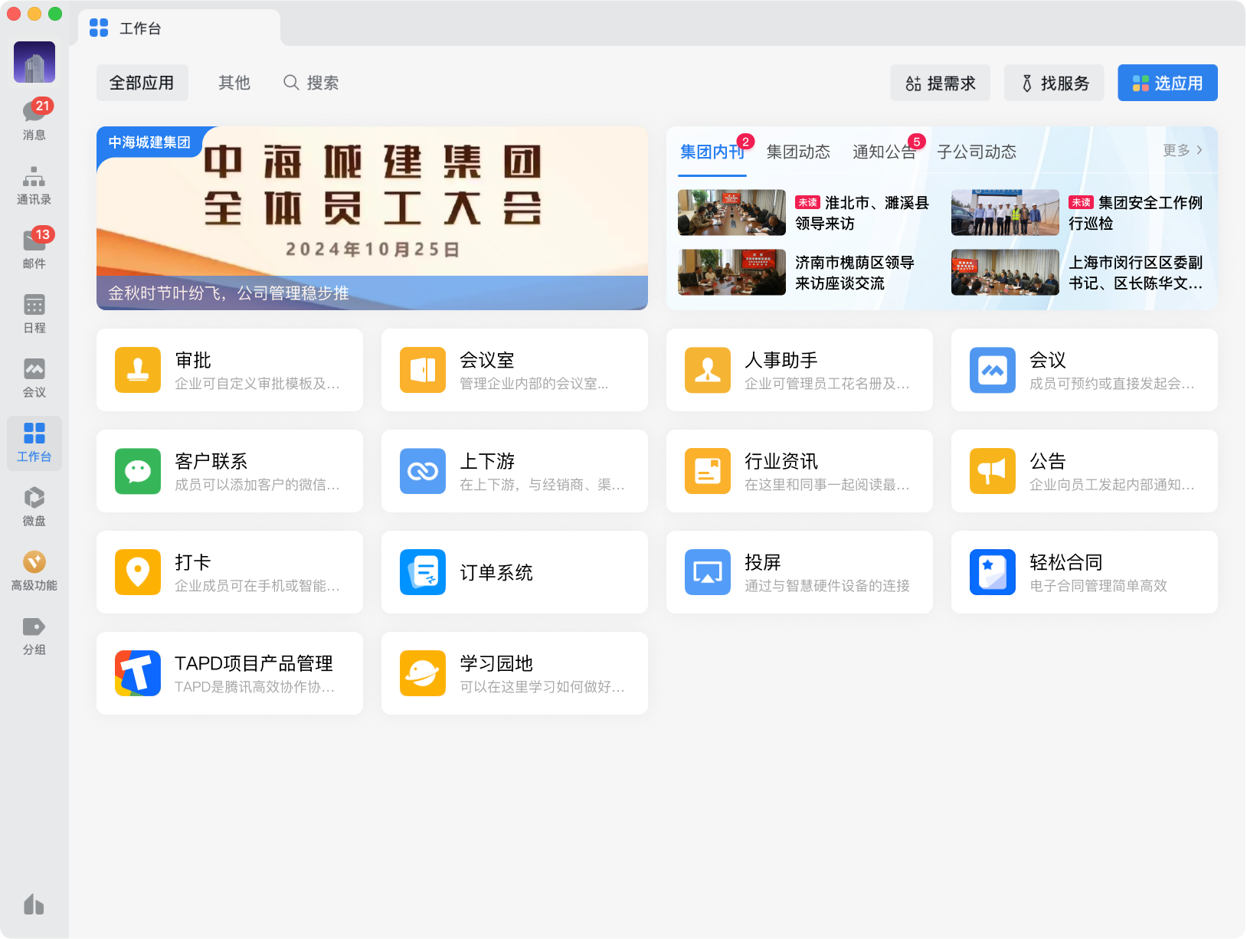Viewport: 1247px width, 939px height.
Task: Open the 会议 meeting icon in the sidebar
Action: pyautogui.click(x=34, y=378)
